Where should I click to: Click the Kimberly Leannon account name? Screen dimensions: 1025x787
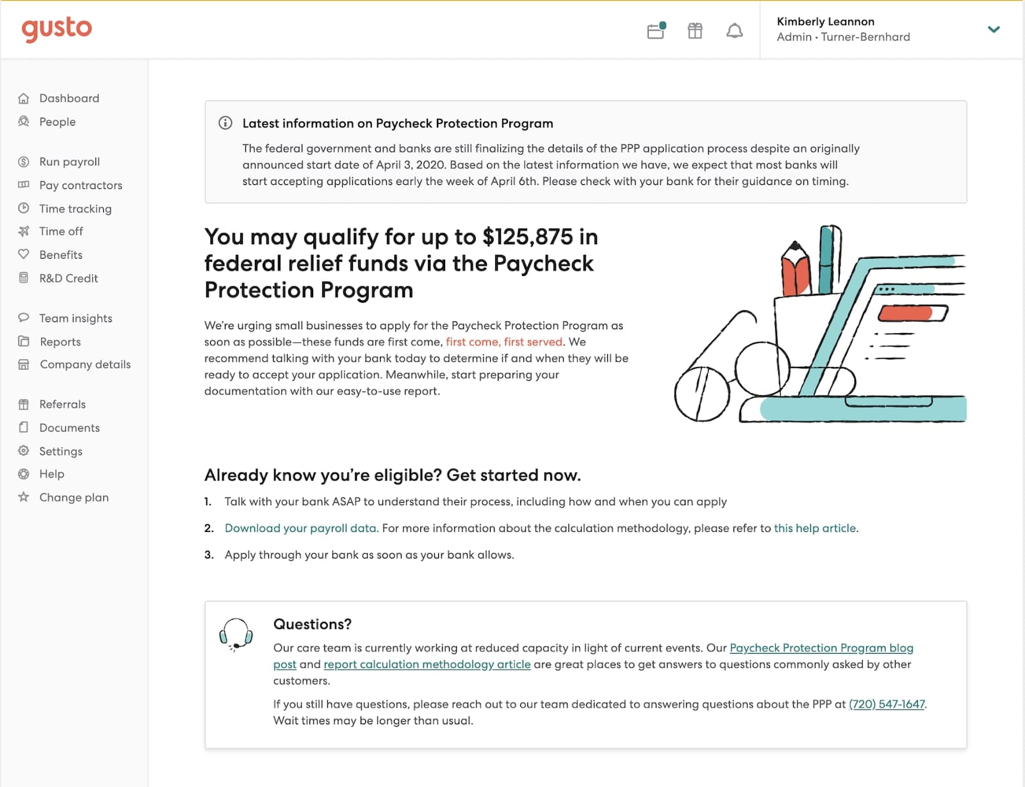[825, 21]
